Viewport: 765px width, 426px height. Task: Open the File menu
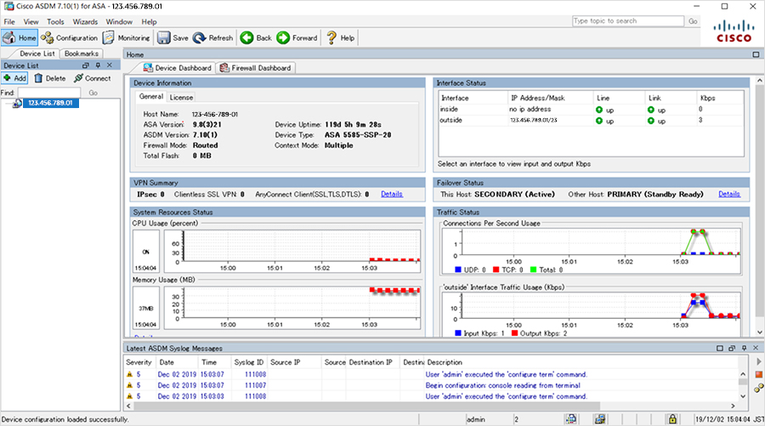coord(9,21)
